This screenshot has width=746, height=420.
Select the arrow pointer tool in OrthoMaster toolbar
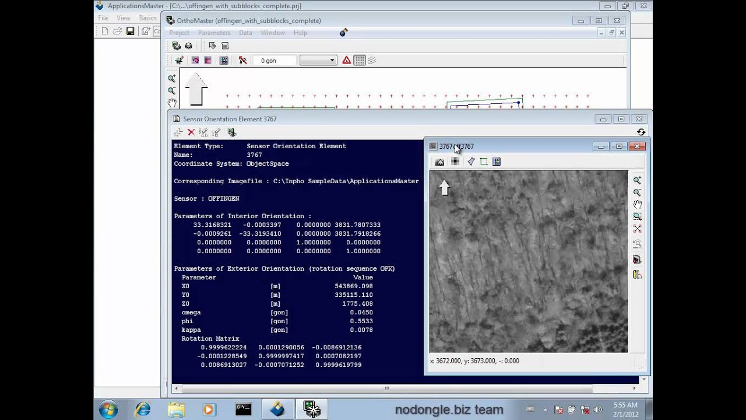[212, 45]
